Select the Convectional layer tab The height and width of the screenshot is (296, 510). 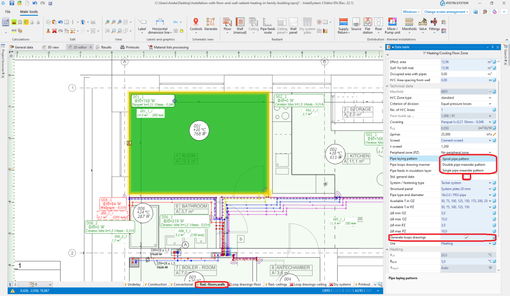click(x=182, y=284)
